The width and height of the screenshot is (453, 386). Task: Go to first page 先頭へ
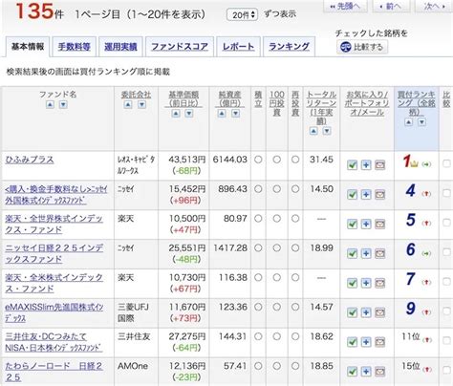coord(345,6)
